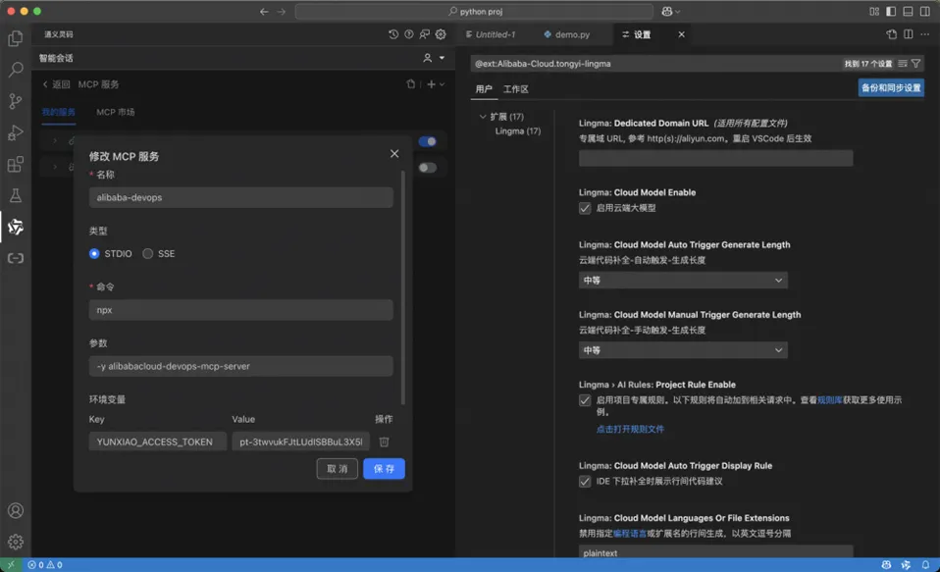The width and height of the screenshot is (940, 572).
Task: Open the 规则库 link
Action: click(830, 400)
